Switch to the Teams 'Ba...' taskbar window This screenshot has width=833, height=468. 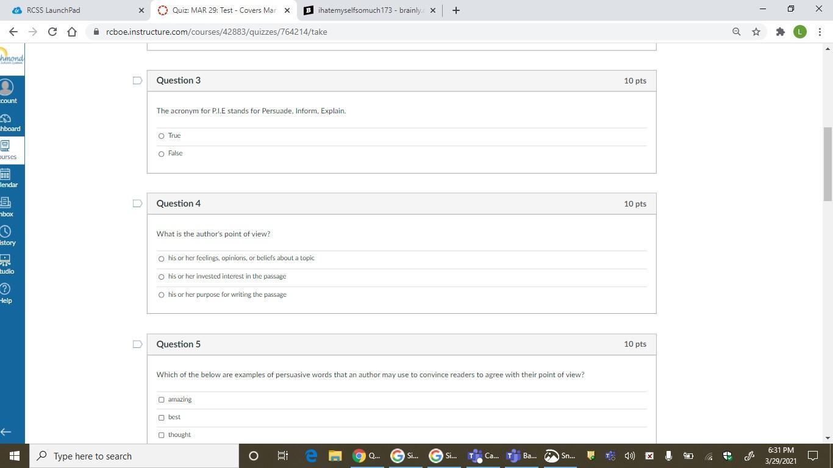tap(521, 456)
